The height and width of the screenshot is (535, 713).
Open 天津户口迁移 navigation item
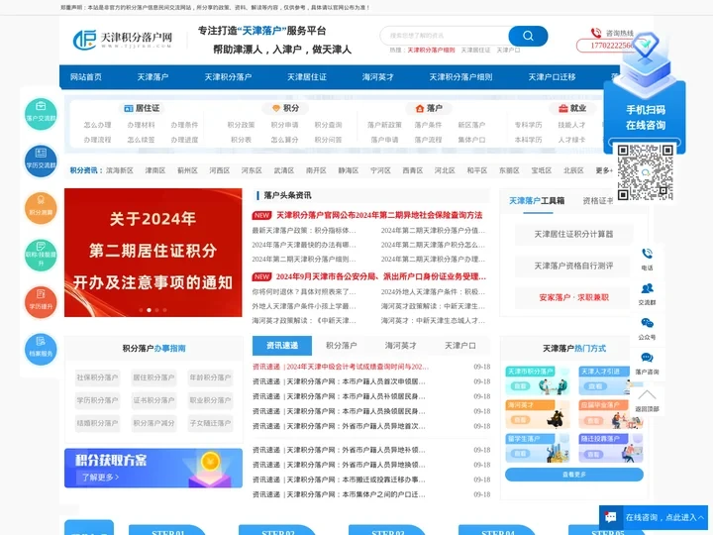[x=552, y=77]
